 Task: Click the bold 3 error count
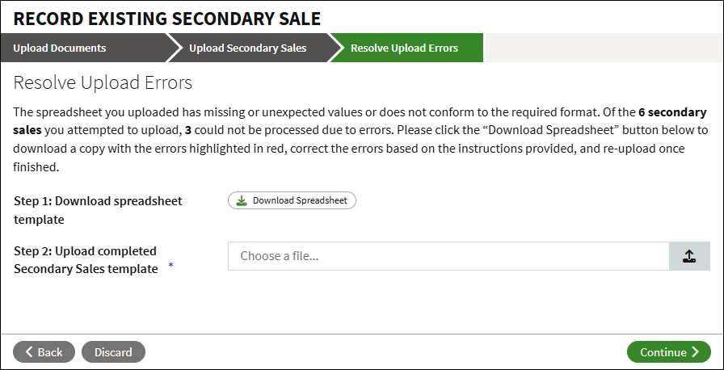pos(188,131)
